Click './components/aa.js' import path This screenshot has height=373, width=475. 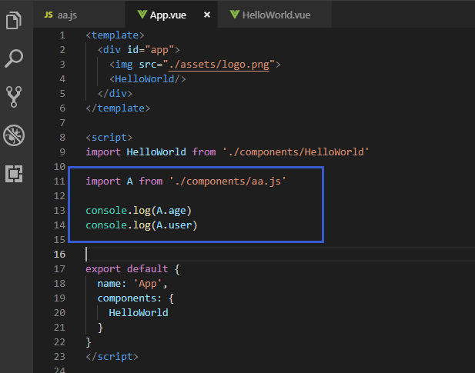[228, 182]
